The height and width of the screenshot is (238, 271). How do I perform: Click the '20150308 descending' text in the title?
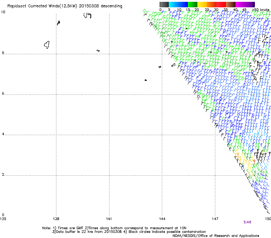pyautogui.click(x=100, y=6)
